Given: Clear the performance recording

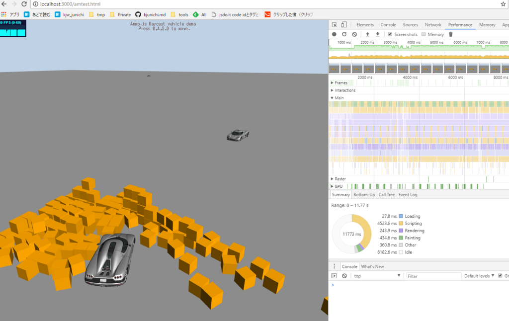Looking at the screenshot, I should (354, 34).
